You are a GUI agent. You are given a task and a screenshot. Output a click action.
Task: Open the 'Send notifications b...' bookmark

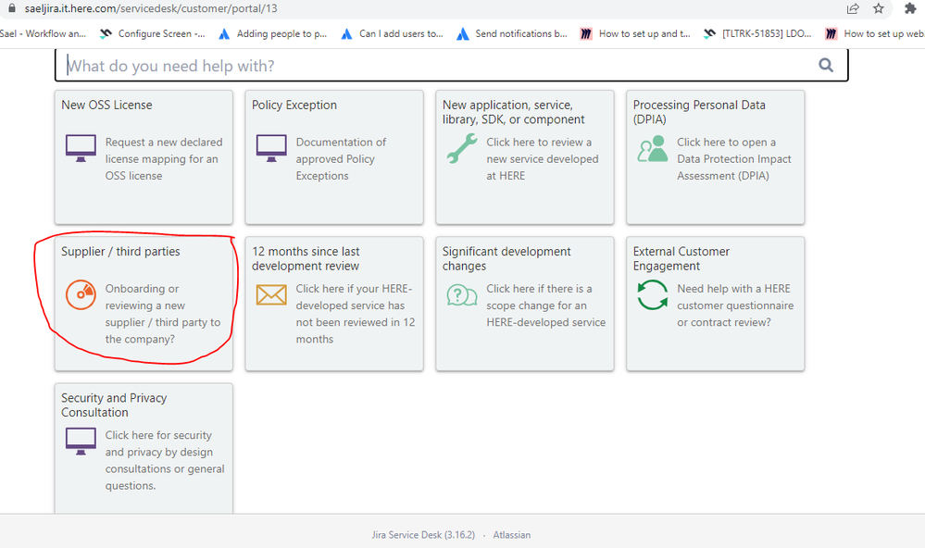(512, 33)
